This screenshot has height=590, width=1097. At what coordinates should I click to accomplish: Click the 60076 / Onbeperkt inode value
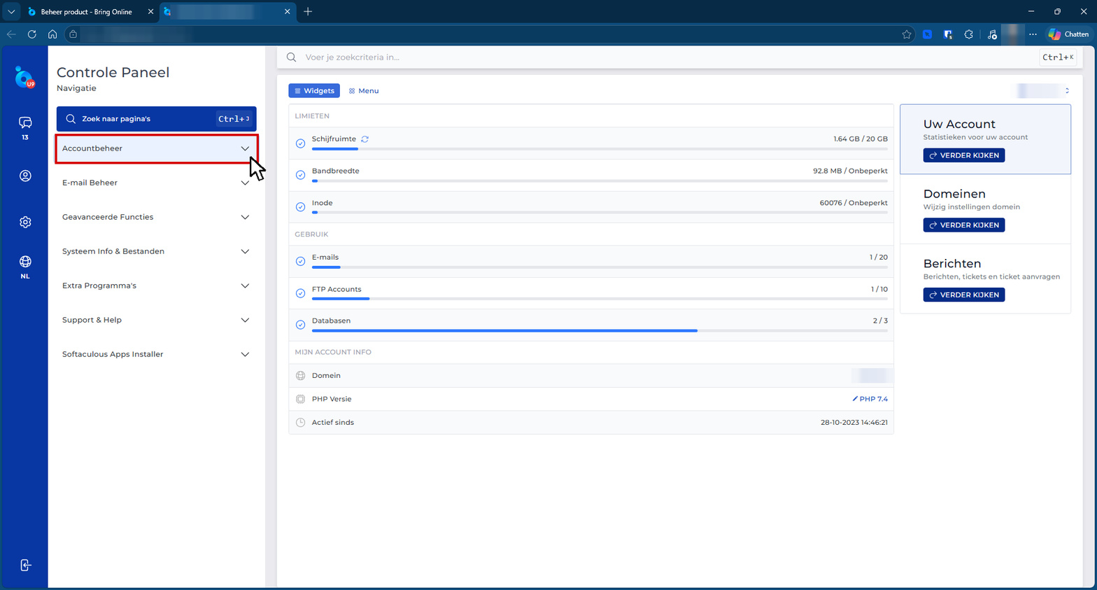pyautogui.click(x=854, y=203)
